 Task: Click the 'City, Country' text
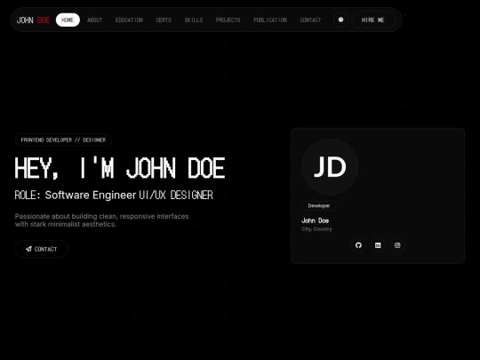[x=316, y=229]
